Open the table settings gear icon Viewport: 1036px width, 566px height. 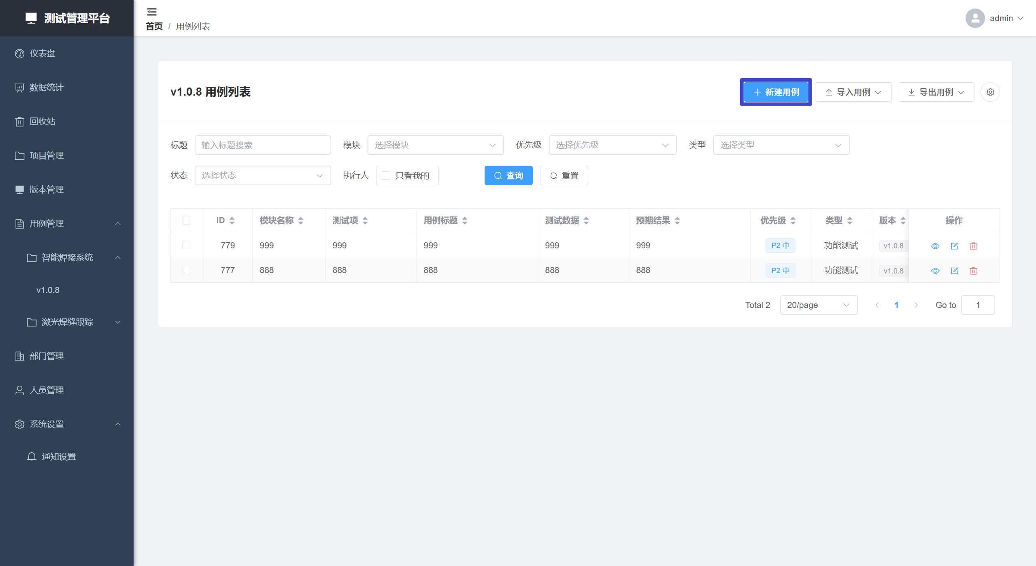[990, 92]
